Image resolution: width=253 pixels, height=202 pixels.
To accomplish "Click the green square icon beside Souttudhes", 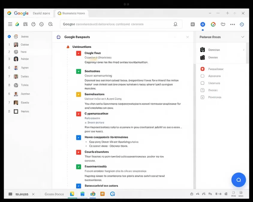I will point(79,71).
